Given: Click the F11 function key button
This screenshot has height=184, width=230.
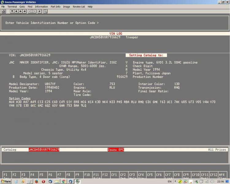Looking at the screenshot, I should [97, 175].
